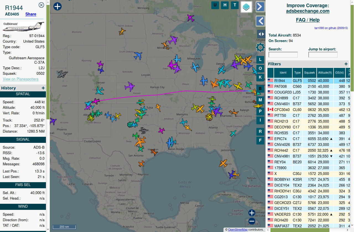354x232 pixels.
Task: Click the Jump to airport field
Action: (x=323, y=55)
